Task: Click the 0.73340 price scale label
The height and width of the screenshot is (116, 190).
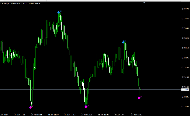Action: click(185, 28)
